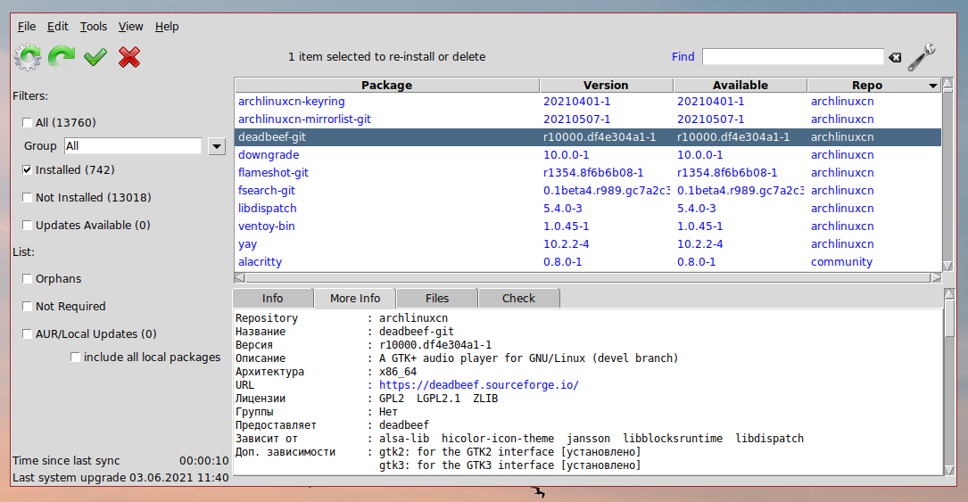
Task: Open the Tools menu
Action: coord(94,27)
